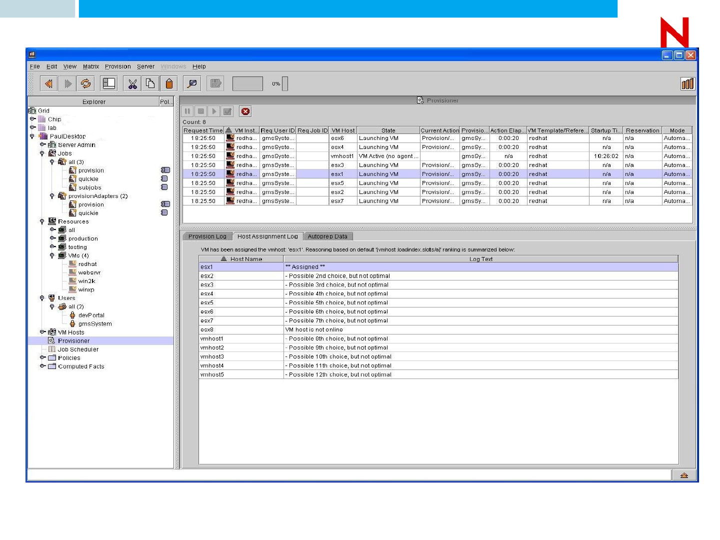Switch to the Provision Log tab
This screenshot has height=540, width=720.
tap(207, 236)
